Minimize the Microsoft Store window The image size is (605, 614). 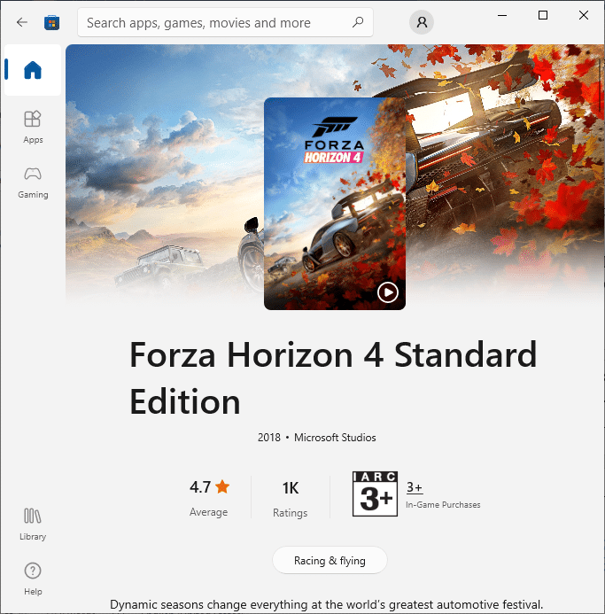coord(502,15)
